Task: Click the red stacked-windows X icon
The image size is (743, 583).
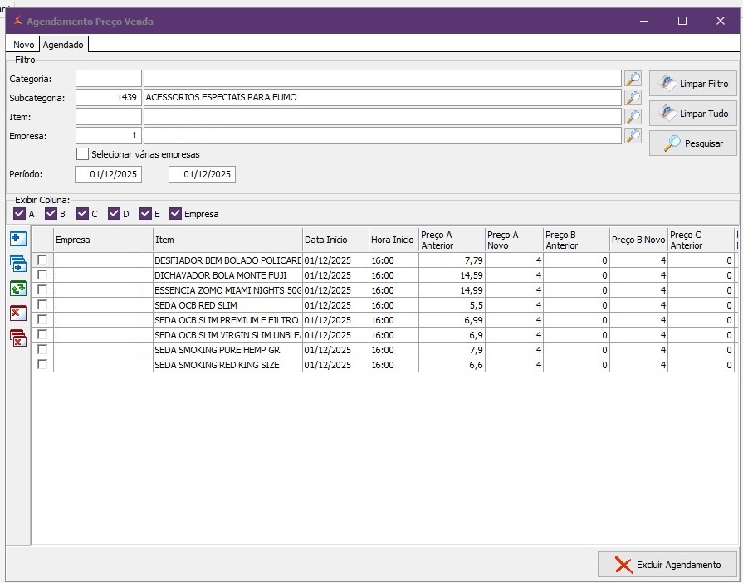Action: click(18, 338)
